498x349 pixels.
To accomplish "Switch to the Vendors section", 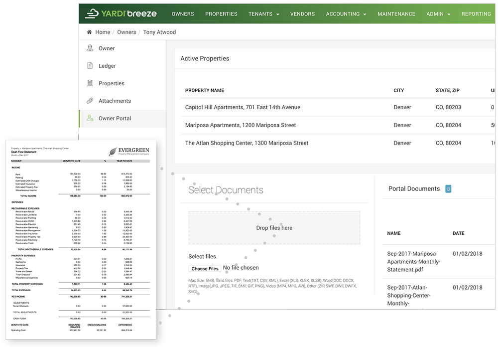I will tap(302, 14).
